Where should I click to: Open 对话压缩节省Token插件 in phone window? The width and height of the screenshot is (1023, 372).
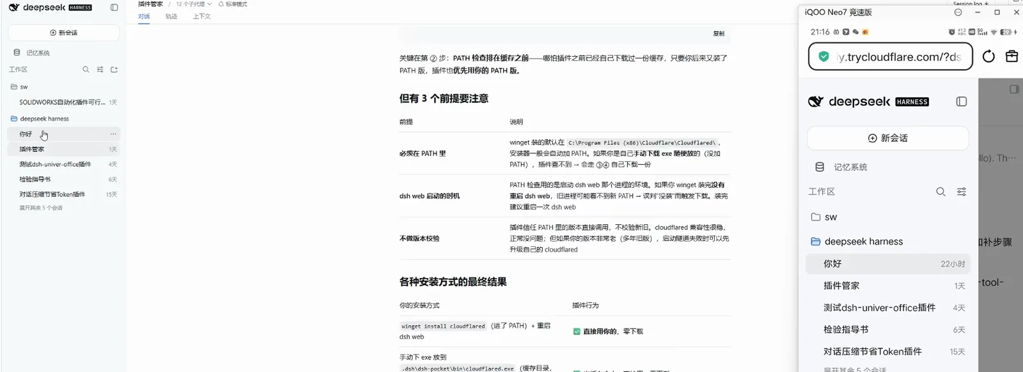(888, 352)
